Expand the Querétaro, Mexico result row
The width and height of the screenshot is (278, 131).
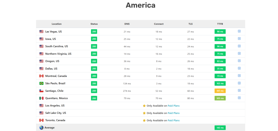239,98
